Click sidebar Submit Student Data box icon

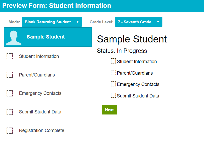tap(10, 112)
